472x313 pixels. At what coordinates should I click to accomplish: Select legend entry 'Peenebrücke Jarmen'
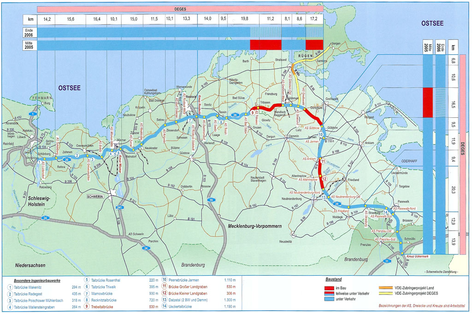point(185,280)
